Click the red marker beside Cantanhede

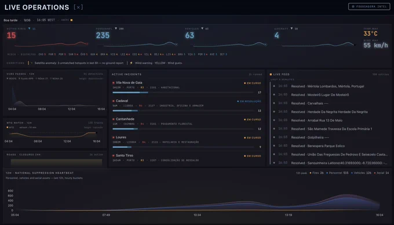pyautogui.click(x=114, y=119)
